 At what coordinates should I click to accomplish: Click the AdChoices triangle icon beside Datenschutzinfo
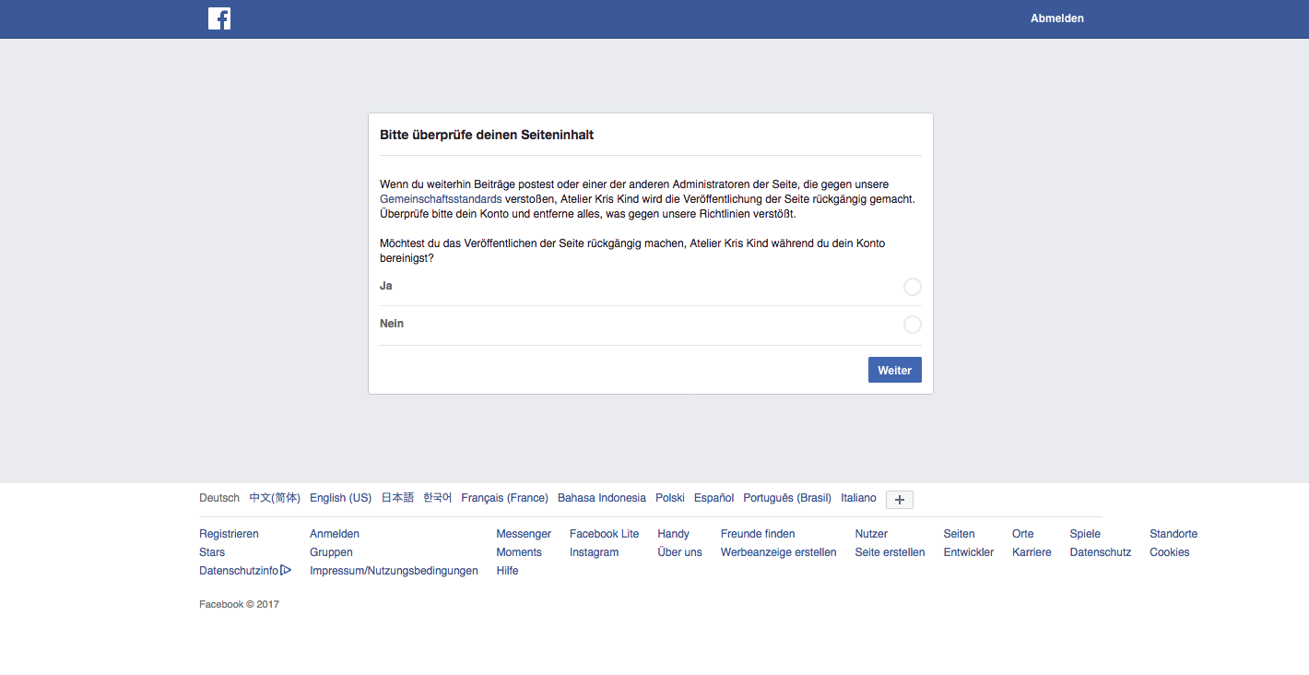point(286,571)
